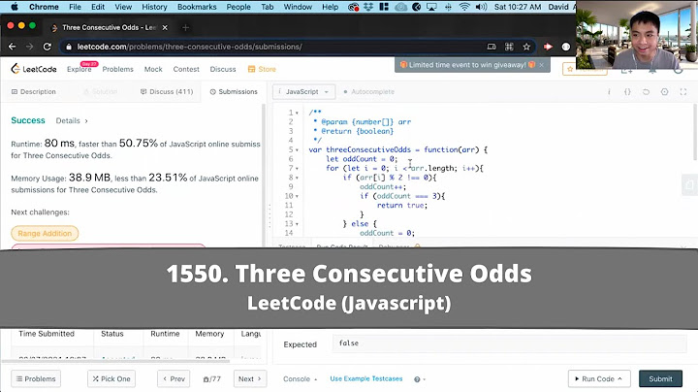Toggle the Autocomplete option

(x=368, y=92)
